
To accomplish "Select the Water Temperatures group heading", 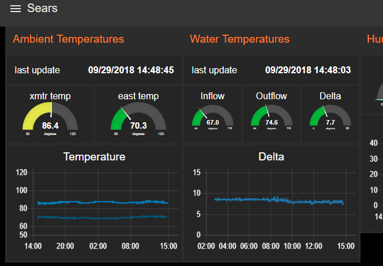I will click(x=239, y=39).
